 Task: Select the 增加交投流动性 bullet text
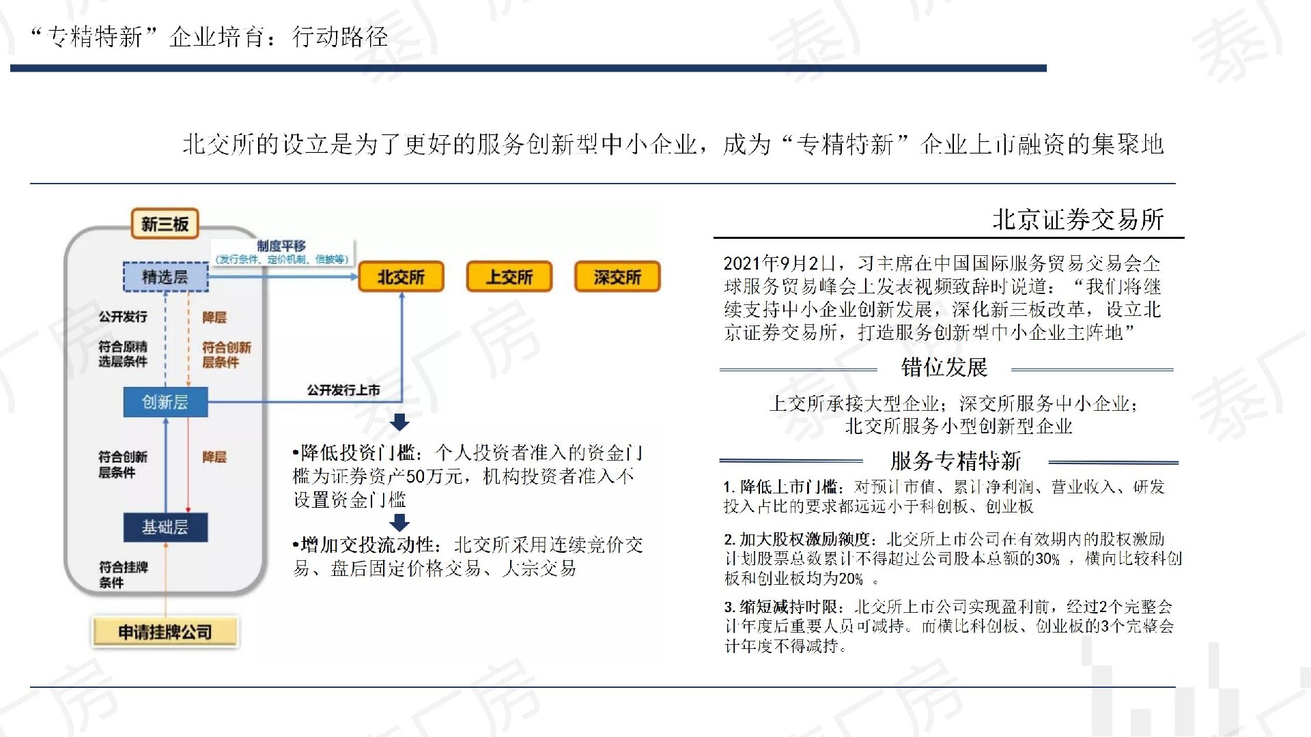coord(468,556)
